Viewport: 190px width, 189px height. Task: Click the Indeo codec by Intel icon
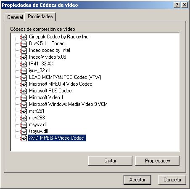[x=24, y=51]
